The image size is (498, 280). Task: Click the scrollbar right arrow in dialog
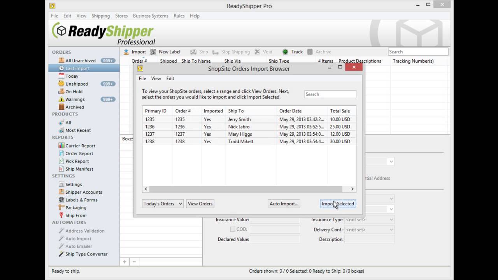click(352, 189)
